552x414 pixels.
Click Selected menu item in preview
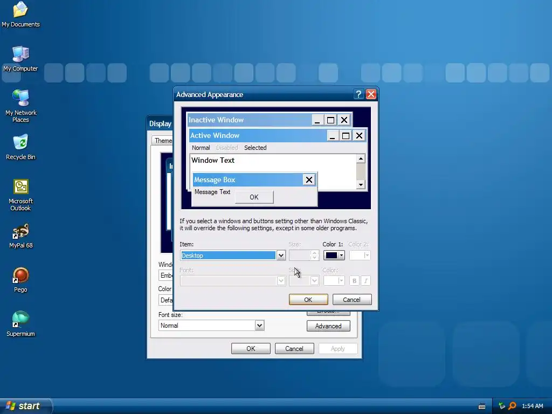coord(255,148)
